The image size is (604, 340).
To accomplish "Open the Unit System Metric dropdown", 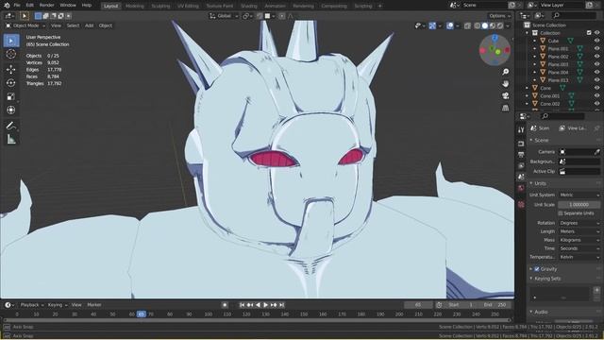I will (579, 195).
